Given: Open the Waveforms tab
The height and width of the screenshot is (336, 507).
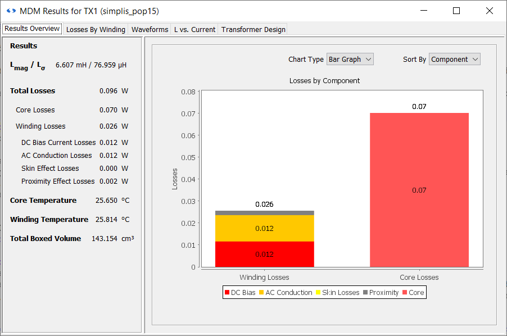Looking at the screenshot, I should click(x=150, y=29).
